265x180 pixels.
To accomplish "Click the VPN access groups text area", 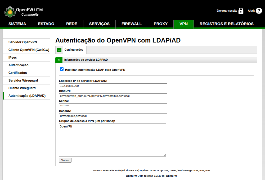I will pos(113,140).
